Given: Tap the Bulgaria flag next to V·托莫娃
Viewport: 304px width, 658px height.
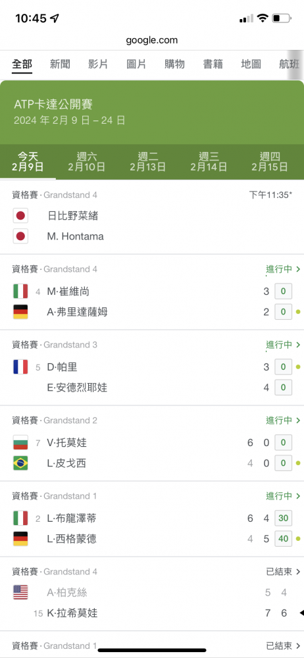Looking at the screenshot, I should 20,443.
